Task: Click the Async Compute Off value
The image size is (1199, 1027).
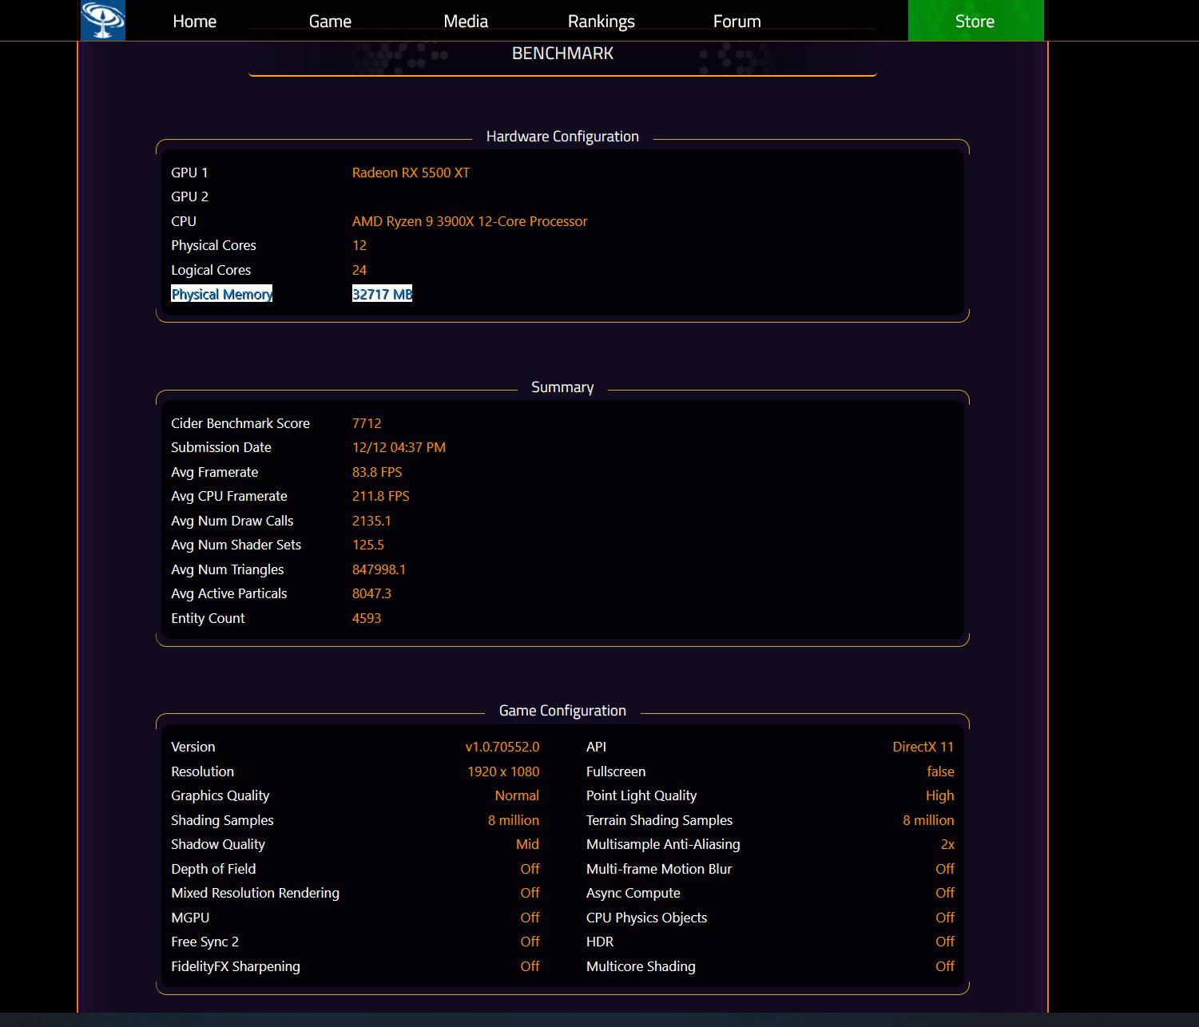Action: click(x=945, y=893)
